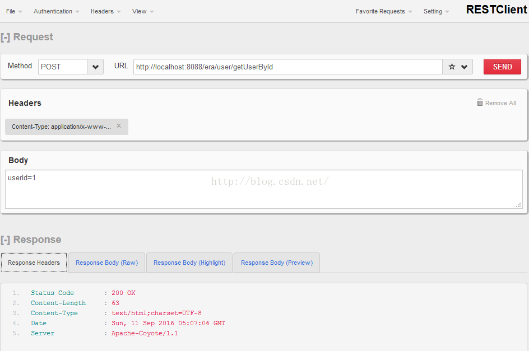Select the Content-Length value 63
This screenshot has width=529, height=351.
point(115,303)
